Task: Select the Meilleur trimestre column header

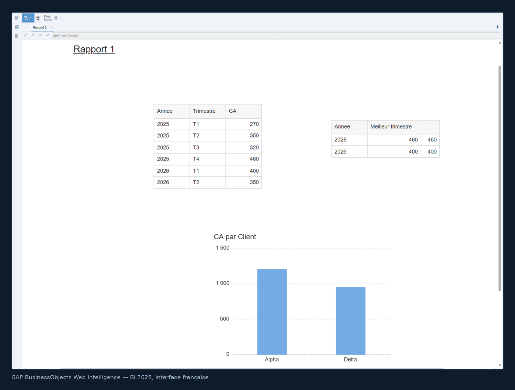Action: pos(394,127)
